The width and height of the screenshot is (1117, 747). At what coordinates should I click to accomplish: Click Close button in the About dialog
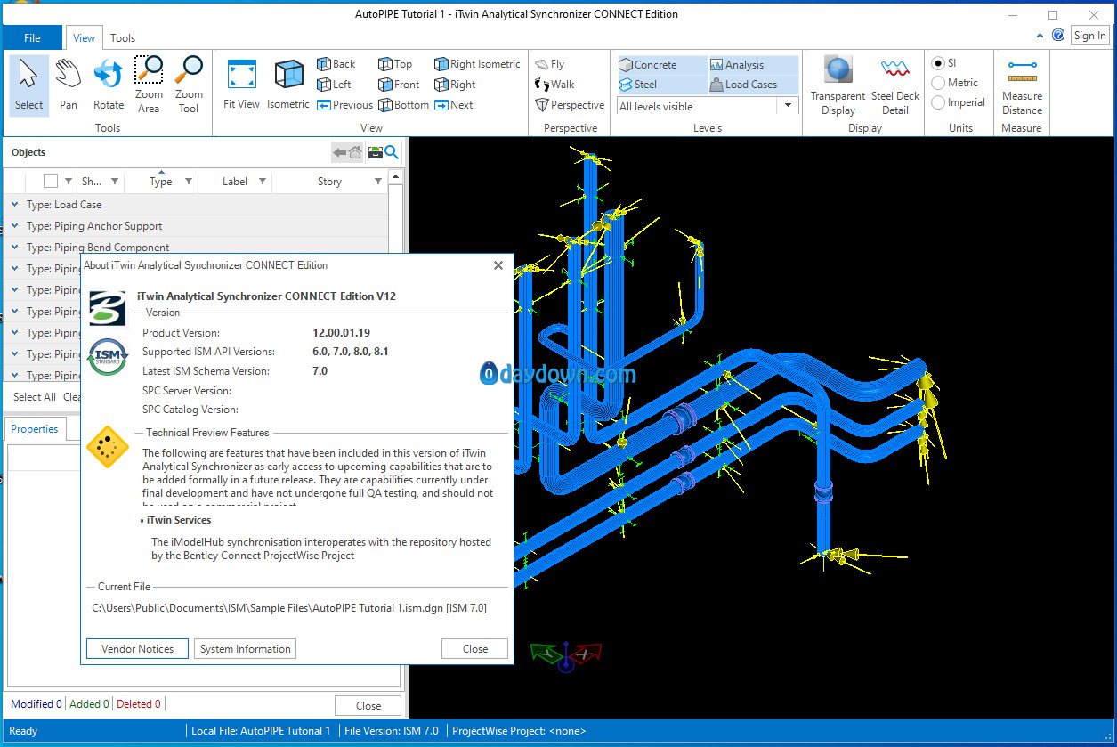pos(475,649)
